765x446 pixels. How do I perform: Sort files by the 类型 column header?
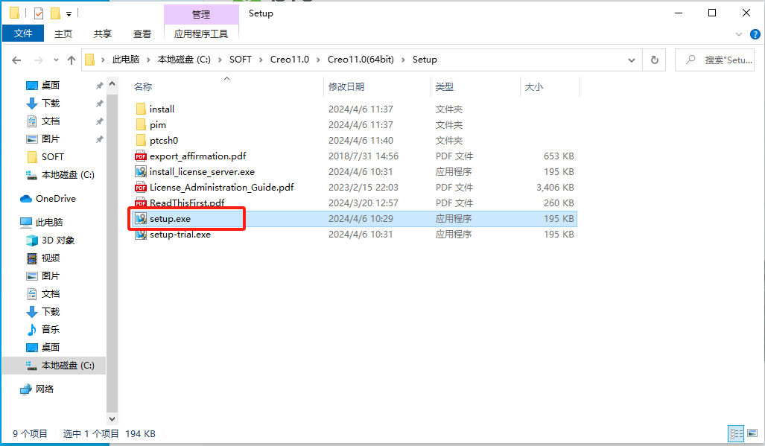445,87
